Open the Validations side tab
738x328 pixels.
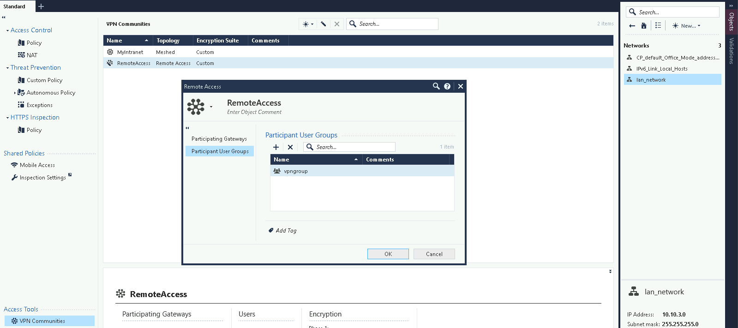click(x=732, y=51)
